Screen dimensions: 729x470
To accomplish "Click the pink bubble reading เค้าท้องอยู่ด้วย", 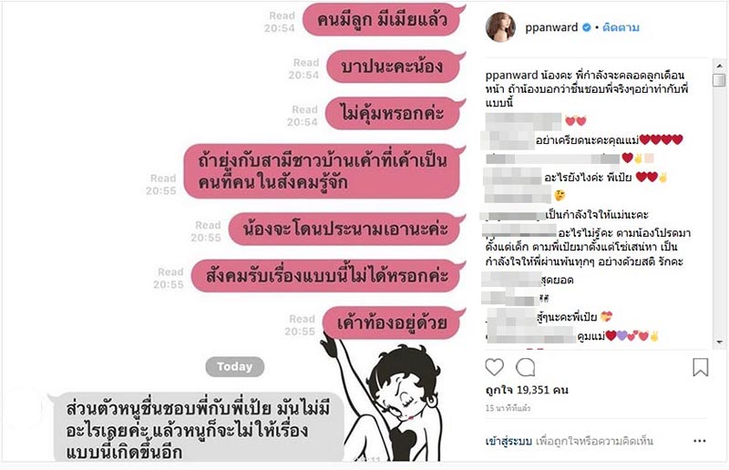I will 393,322.
